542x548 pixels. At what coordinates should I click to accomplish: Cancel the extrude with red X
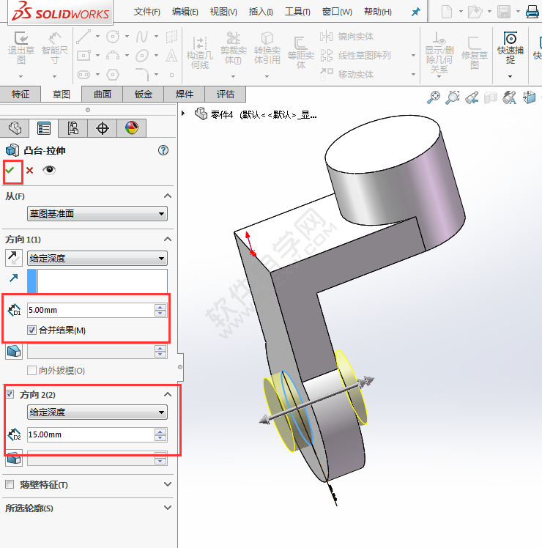click(x=30, y=171)
